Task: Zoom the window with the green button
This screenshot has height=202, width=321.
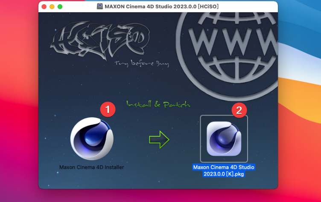Action: tap(60, 7)
